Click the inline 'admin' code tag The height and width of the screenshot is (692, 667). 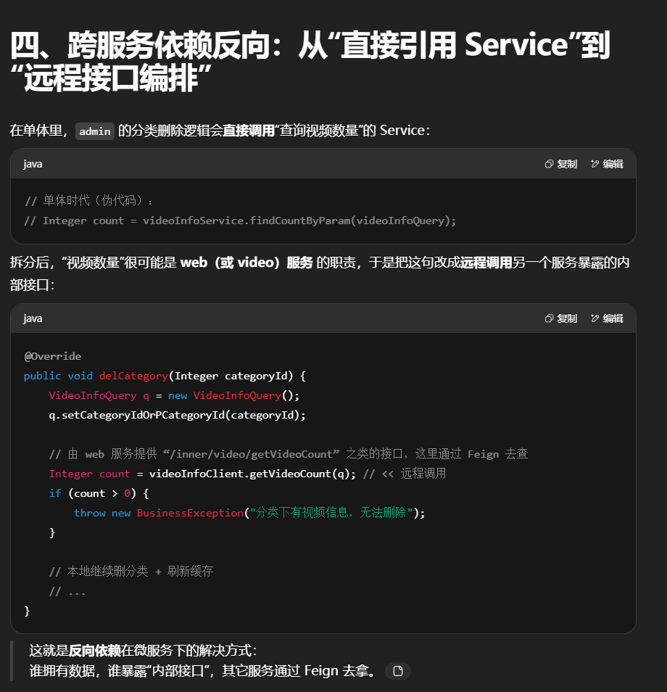95,131
